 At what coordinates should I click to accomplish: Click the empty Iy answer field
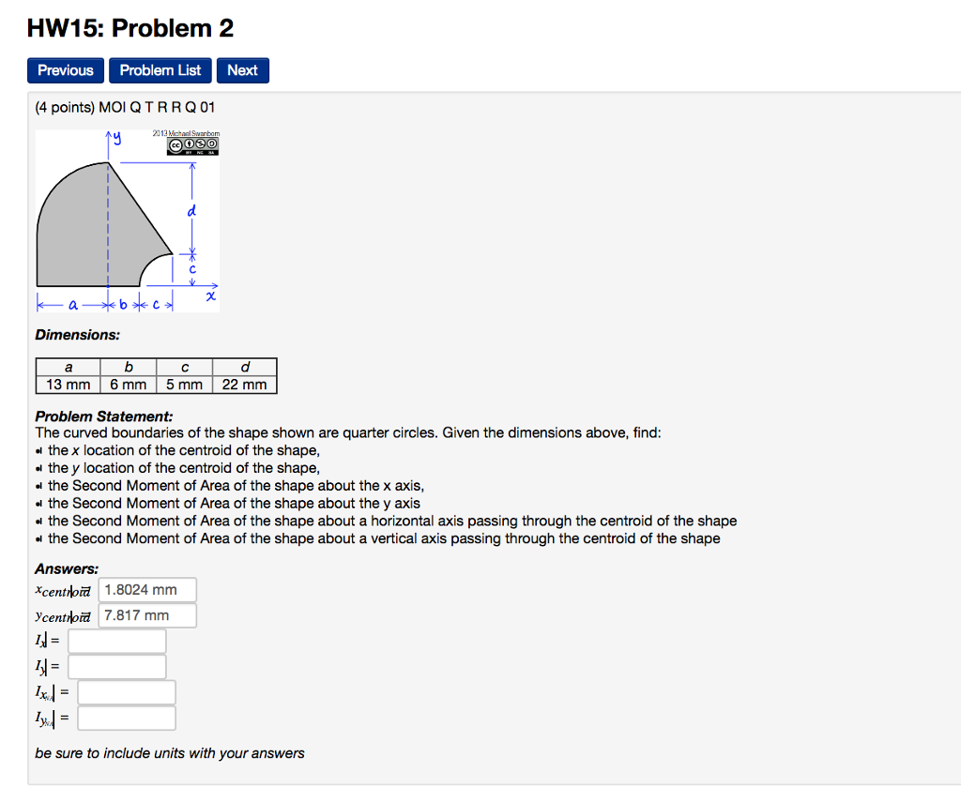(x=116, y=665)
